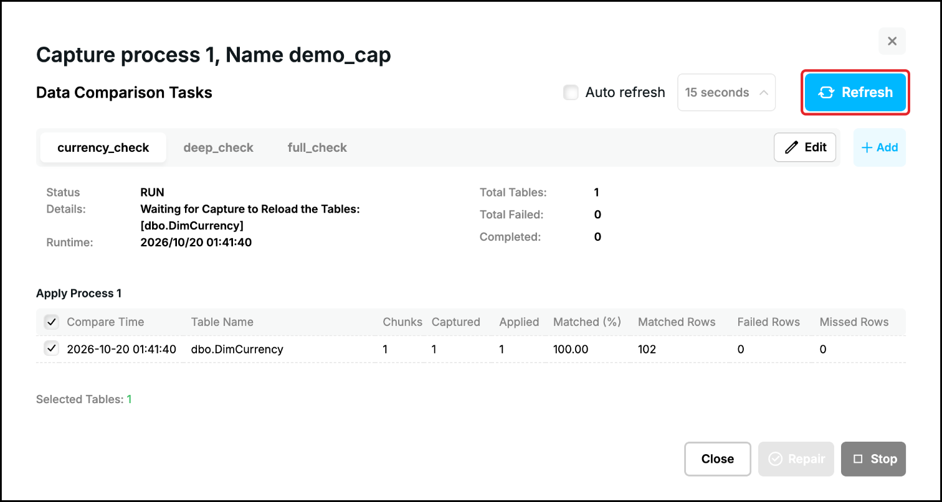Screen dimensions: 942x502
Task: Click the Matched Rows column header
Action: (677, 322)
